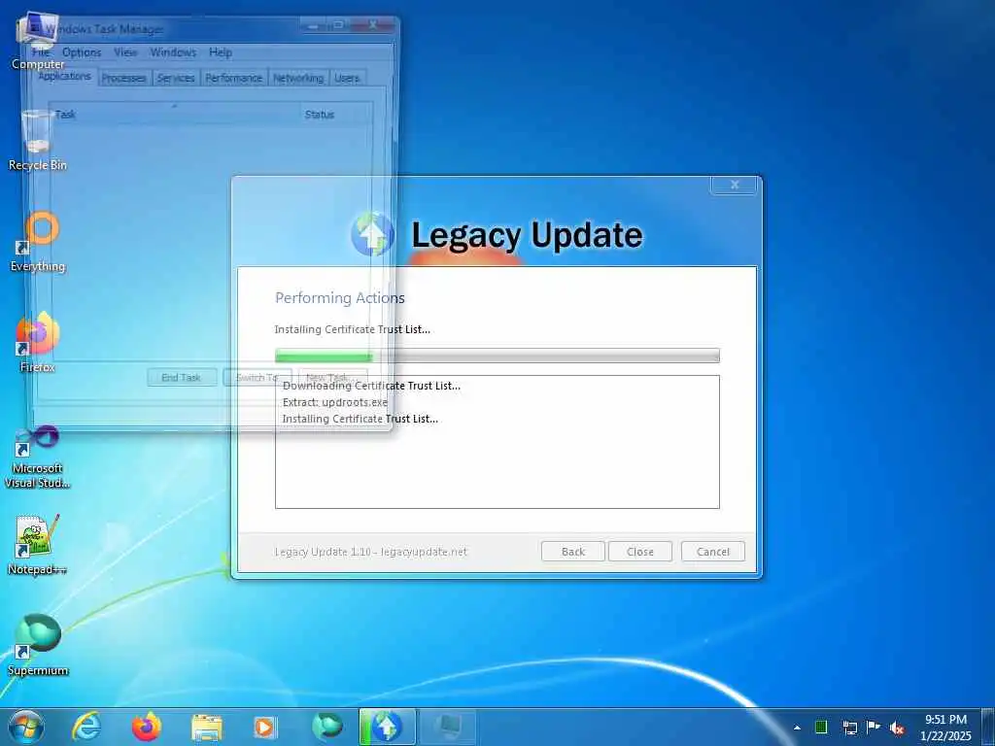Open File menu in Task Manager
The width and height of the screenshot is (995, 746).
pos(41,52)
